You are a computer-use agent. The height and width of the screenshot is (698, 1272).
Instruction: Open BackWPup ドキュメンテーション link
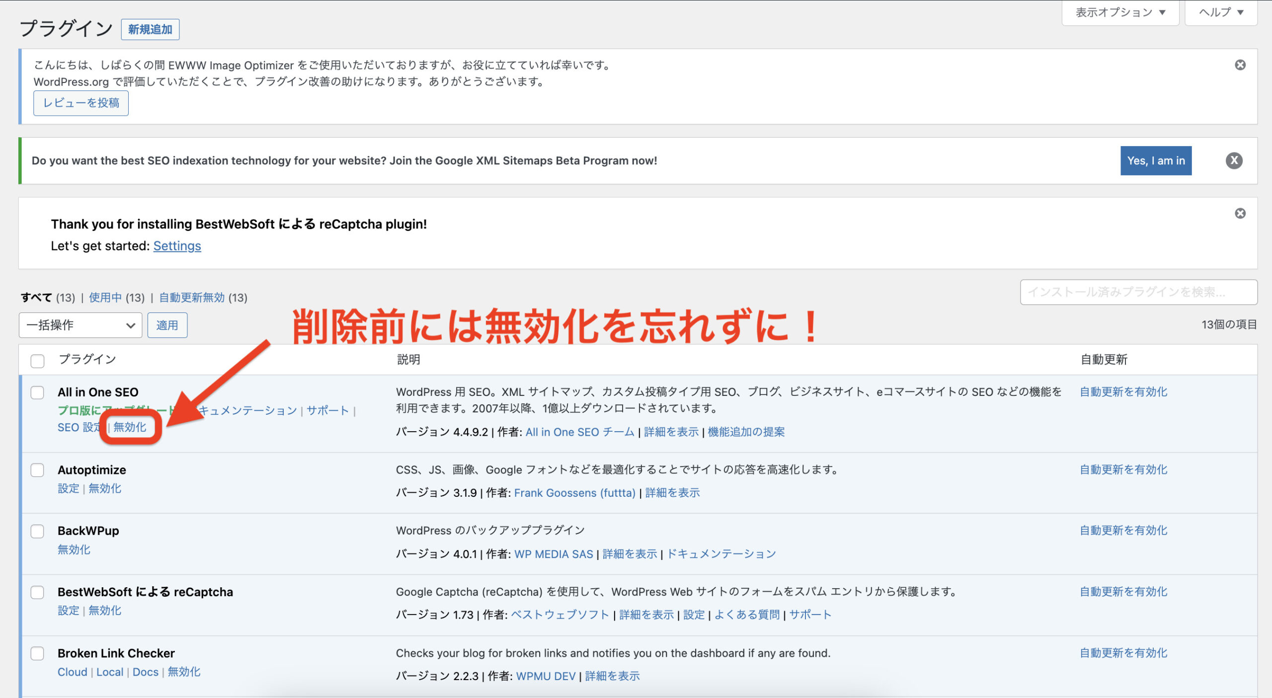click(x=721, y=554)
